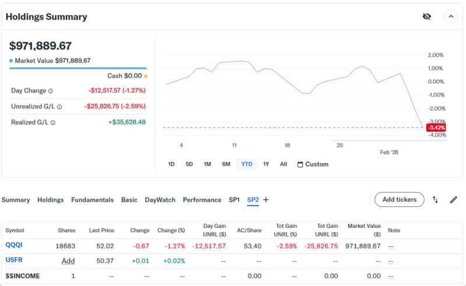Click the Market Value blue allocation bar
Image resolution: width=466 pixels, height=286 pixels.
pyautogui.click(x=77, y=68)
